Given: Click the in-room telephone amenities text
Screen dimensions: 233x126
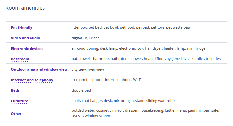Looking at the screenshot, I should [106, 80].
